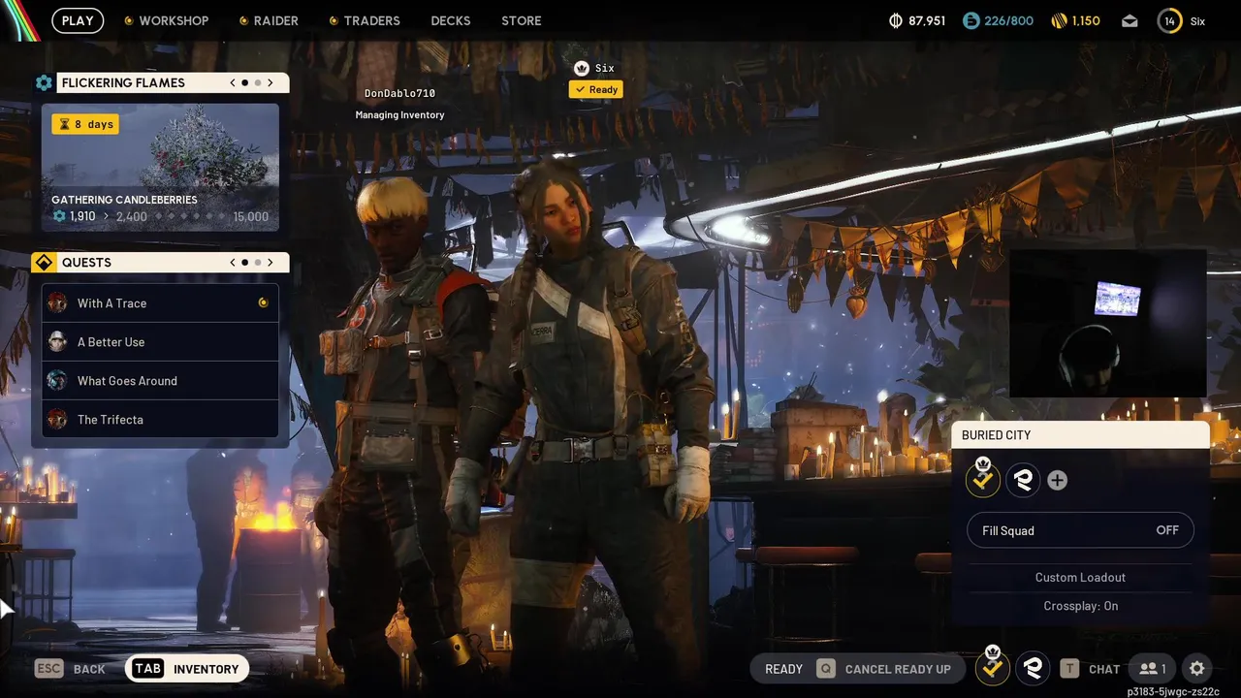The image size is (1241, 698).
Task: Click the A Better Use quest giver portrait
Action: [x=57, y=341]
